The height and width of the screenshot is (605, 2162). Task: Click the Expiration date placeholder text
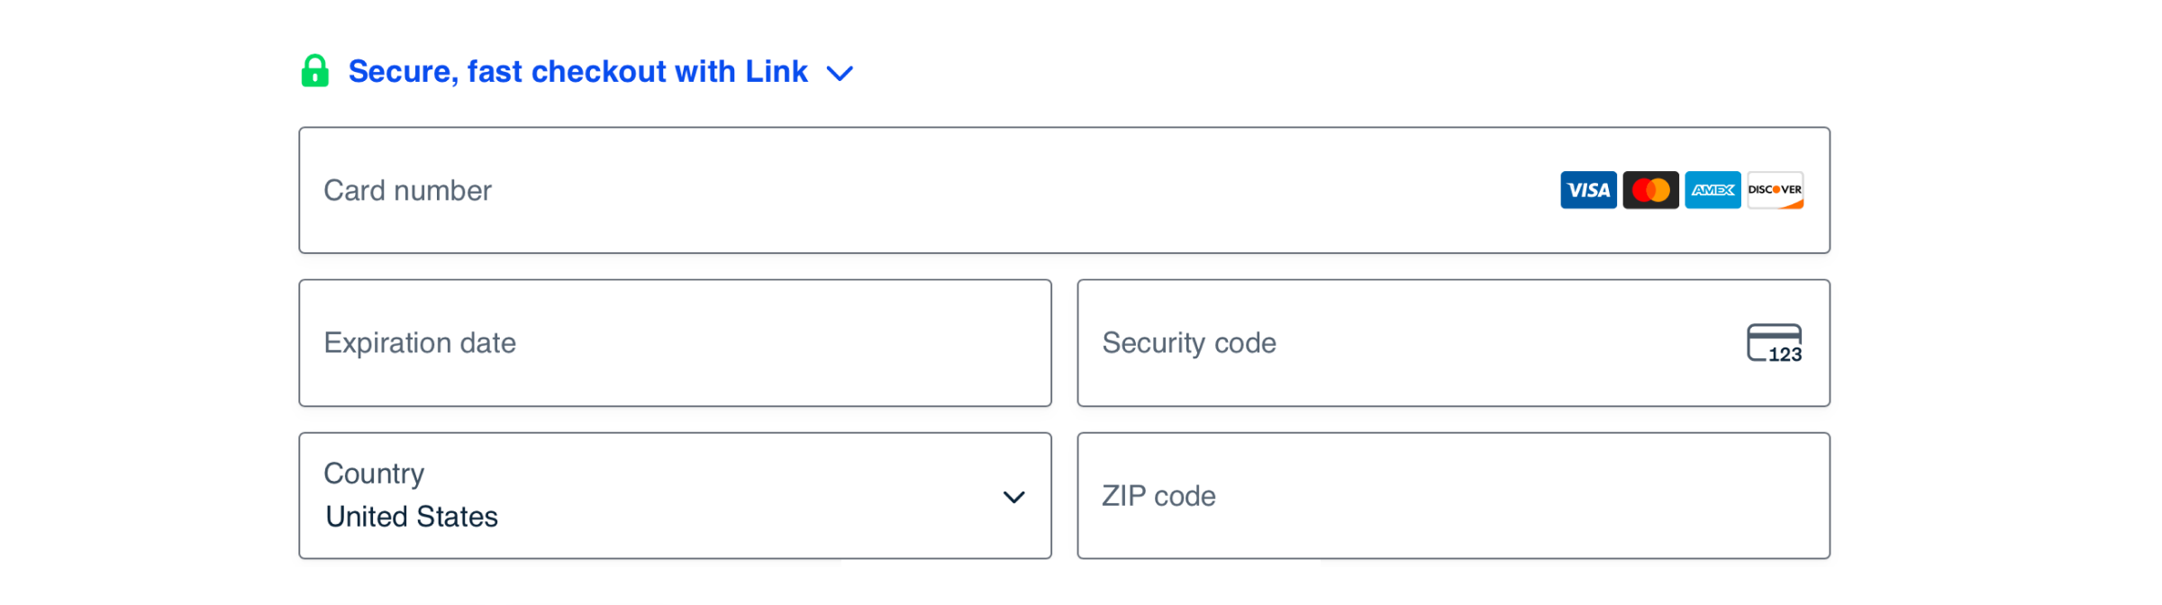pos(421,343)
